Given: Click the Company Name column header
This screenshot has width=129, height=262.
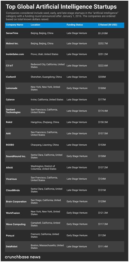Looking at the screenshot, I should (15, 25).
